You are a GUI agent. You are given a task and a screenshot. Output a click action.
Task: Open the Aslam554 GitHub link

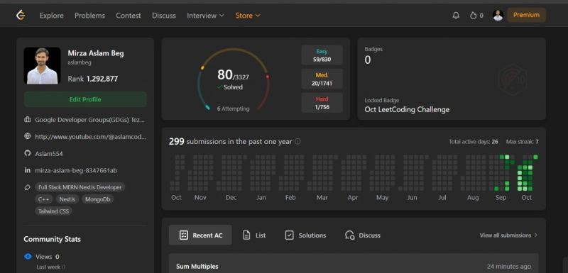(49, 154)
